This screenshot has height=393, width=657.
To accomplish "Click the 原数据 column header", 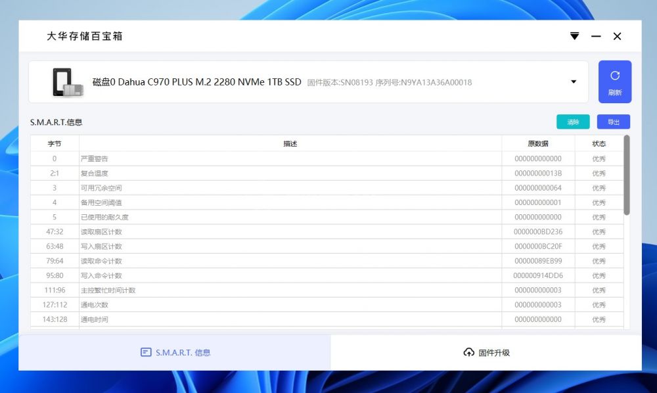I will coord(538,144).
